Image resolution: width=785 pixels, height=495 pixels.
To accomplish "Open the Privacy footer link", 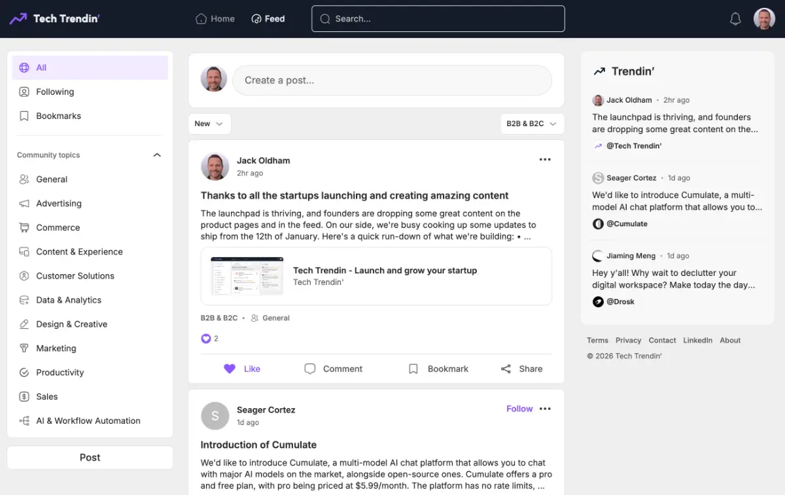I will point(628,340).
